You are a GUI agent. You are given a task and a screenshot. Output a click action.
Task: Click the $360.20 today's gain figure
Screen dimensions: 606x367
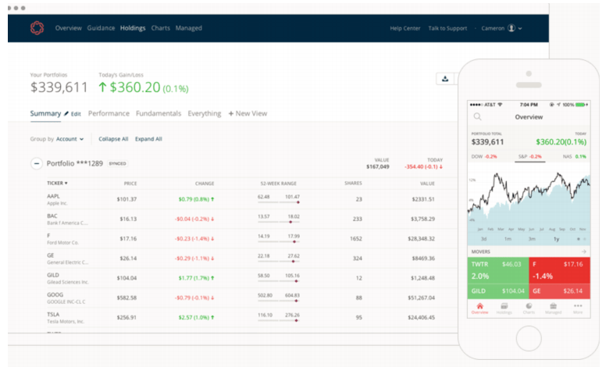[135, 87]
